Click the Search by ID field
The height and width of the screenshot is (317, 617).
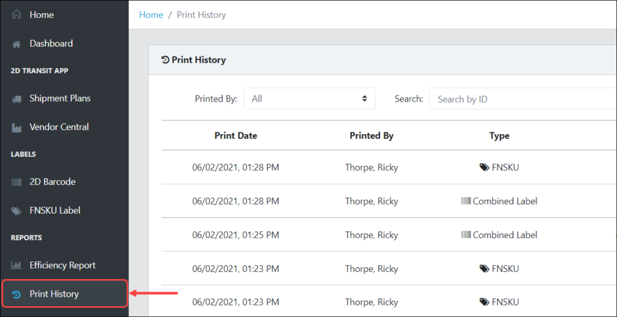tap(523, 99)
